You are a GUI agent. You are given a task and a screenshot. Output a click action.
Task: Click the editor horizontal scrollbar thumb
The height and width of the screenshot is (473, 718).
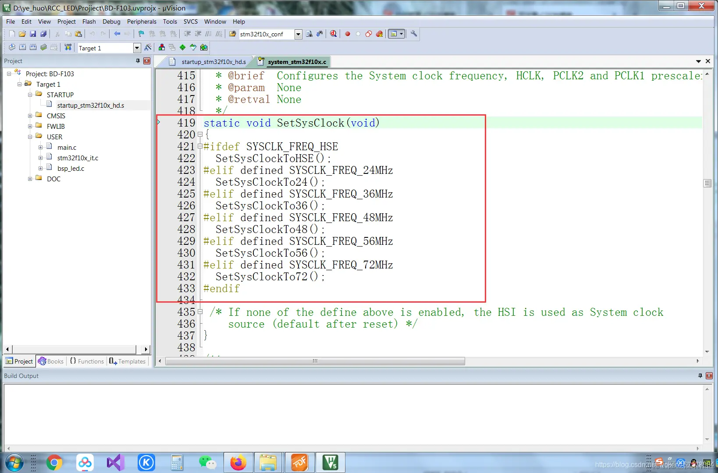pyautogui.click(x=315, y=361)
